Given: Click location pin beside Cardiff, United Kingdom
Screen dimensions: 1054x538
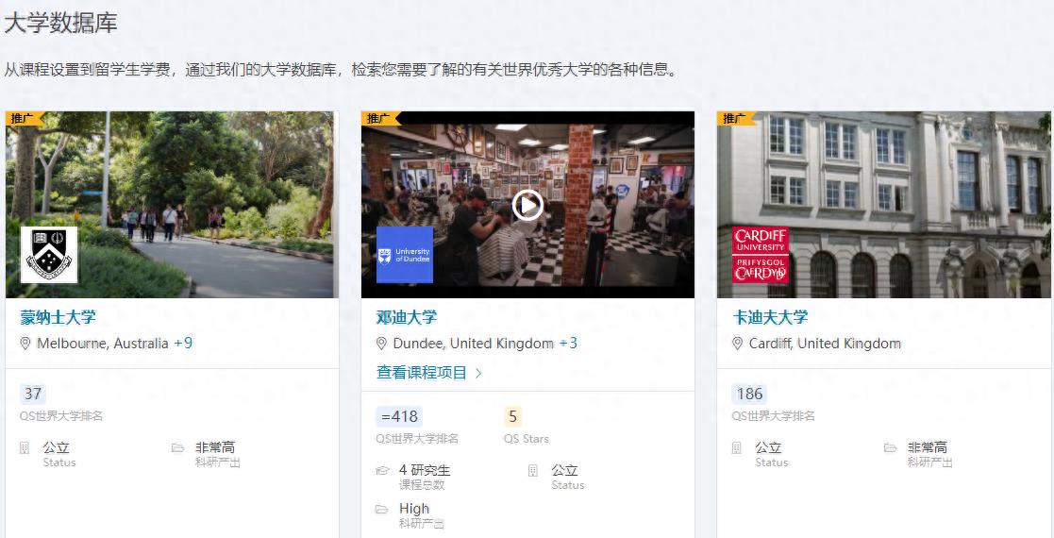Looking at the screenshot, I should pyautogui.click(x=738, y=344).
